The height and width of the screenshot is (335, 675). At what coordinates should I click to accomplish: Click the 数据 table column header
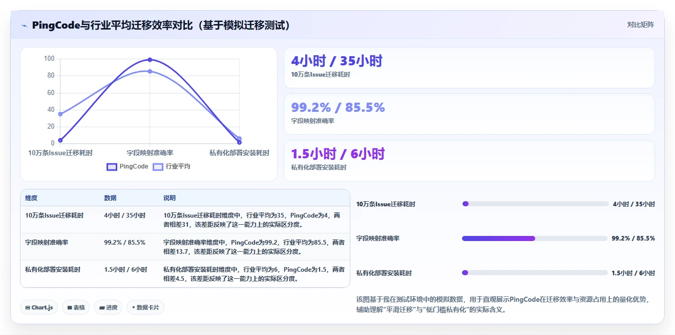pyautogui.click(x=110, y=198)
